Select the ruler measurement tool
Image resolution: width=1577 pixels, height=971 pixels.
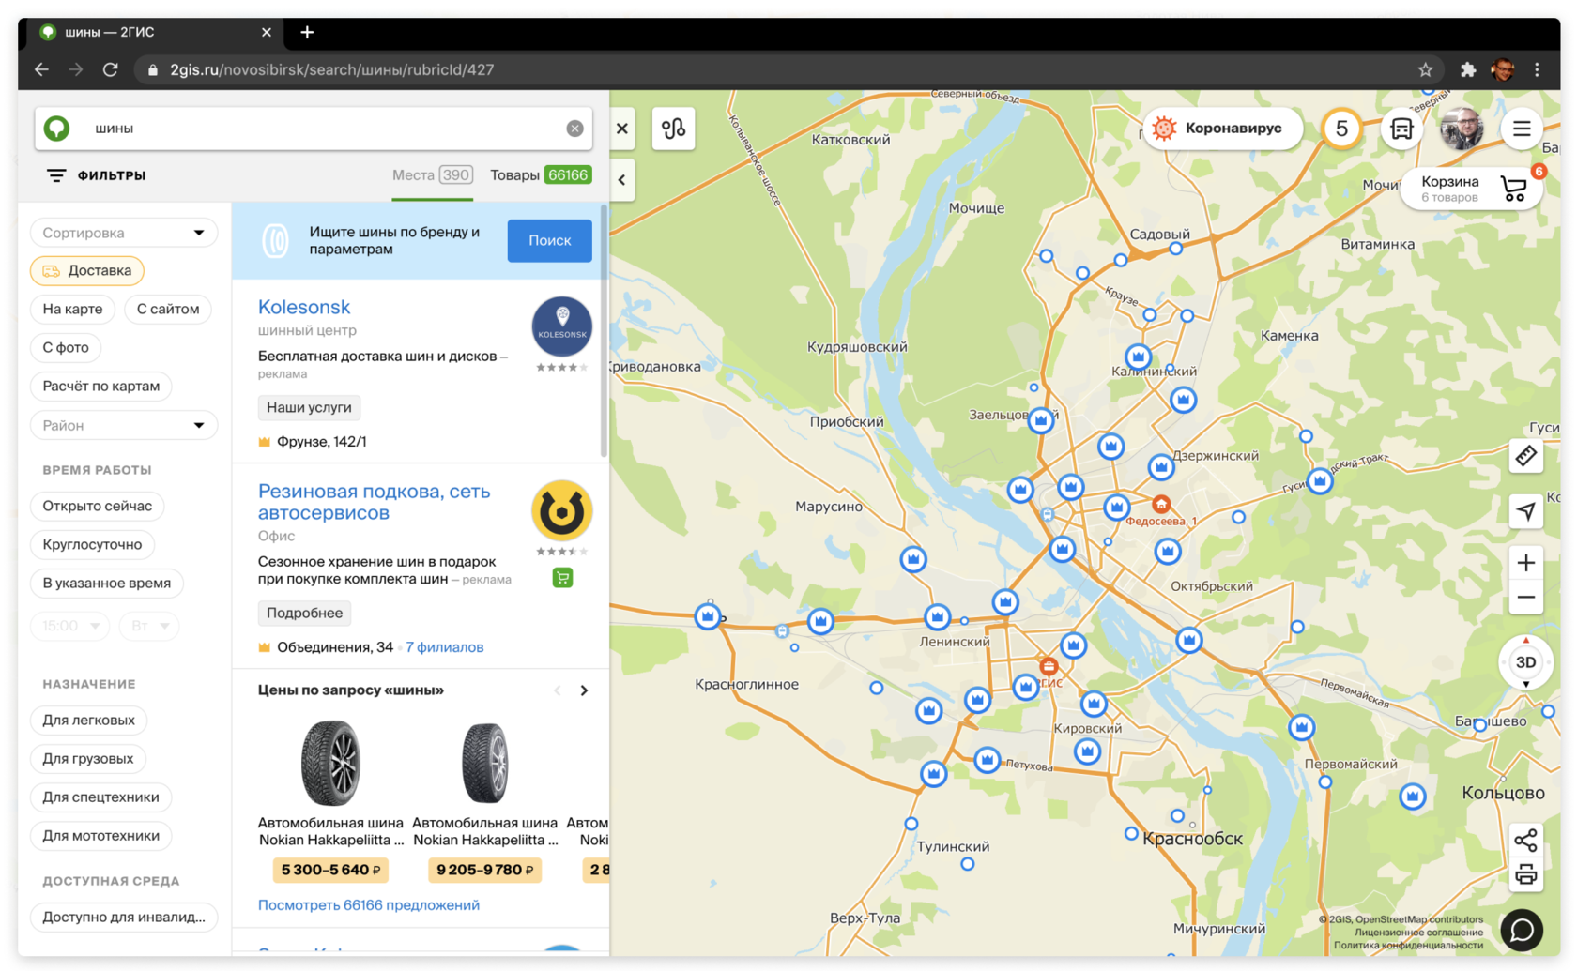tap(1526, 457)
